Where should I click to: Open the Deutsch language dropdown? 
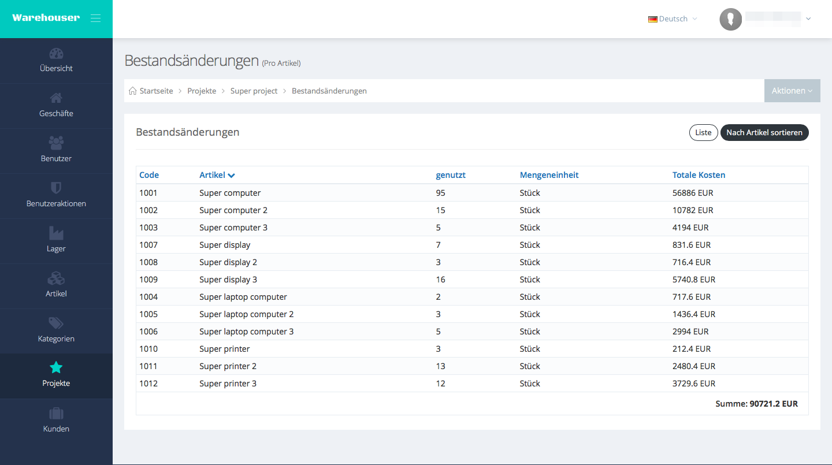tap(673, 19)
